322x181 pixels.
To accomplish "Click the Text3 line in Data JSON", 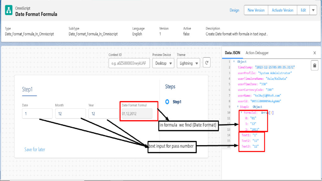I will point(250,146).
